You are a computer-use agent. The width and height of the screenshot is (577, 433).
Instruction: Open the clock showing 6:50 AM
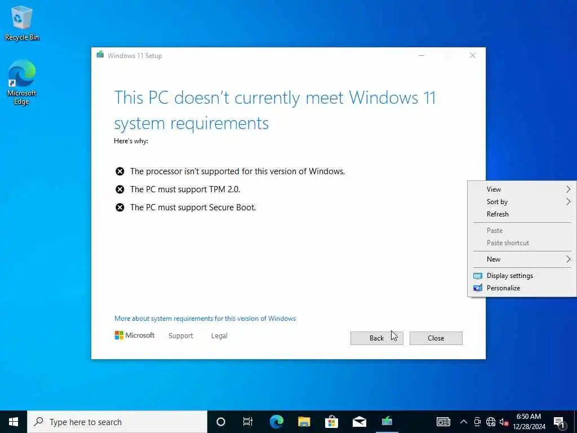point(529,422)
